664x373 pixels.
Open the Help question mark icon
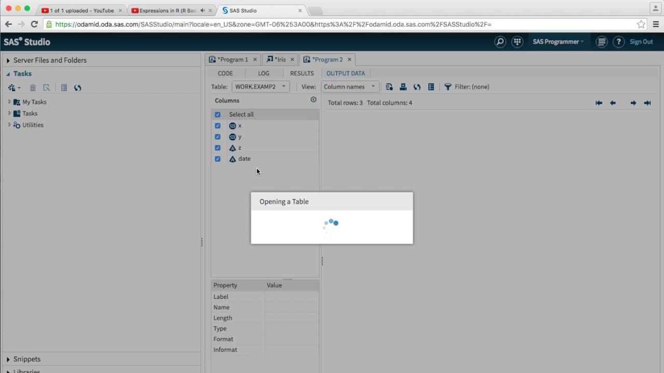pyautogui.click(x=618, y=42)
